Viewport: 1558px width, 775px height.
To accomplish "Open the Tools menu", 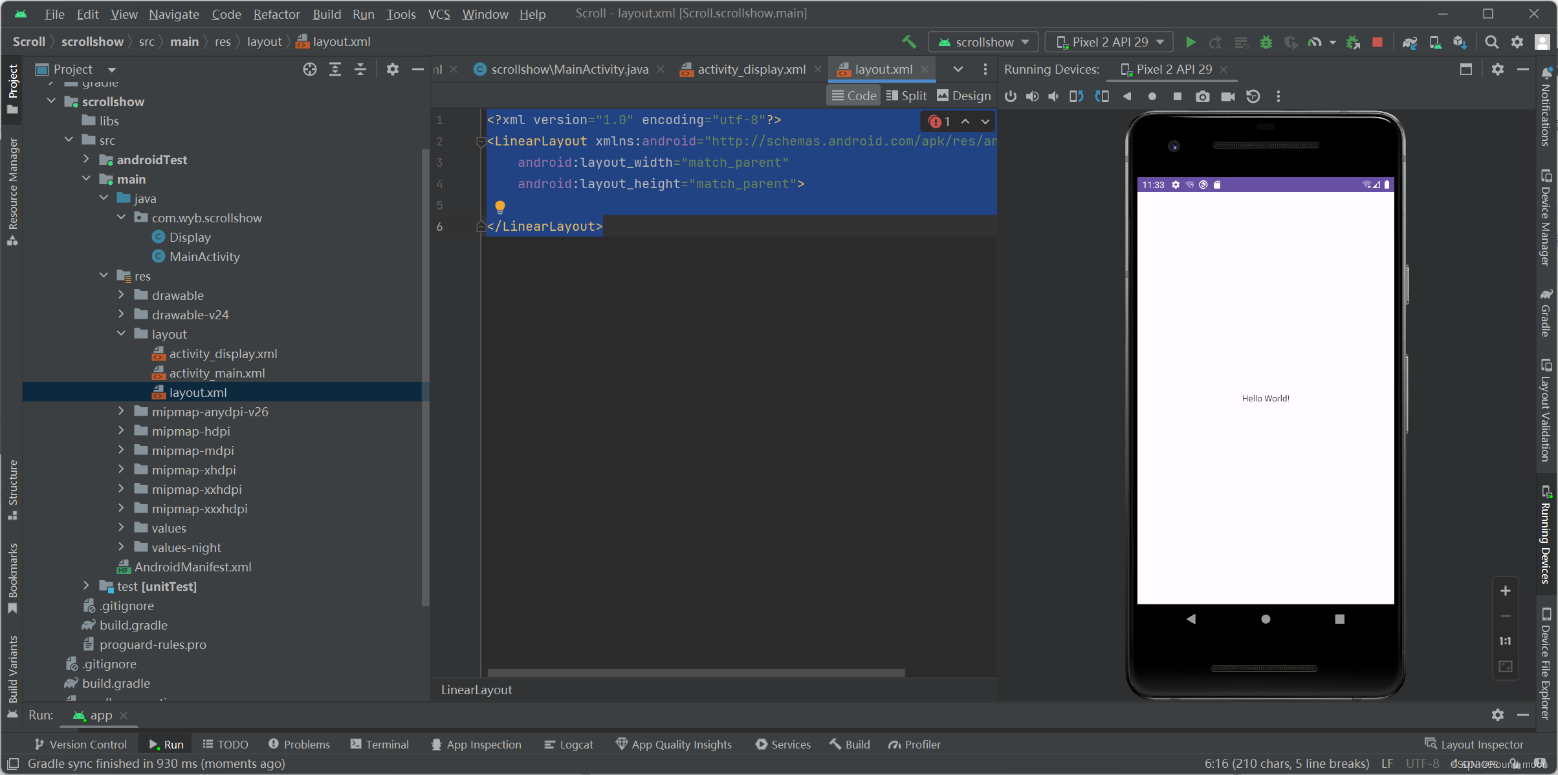I will coord(401,14).
